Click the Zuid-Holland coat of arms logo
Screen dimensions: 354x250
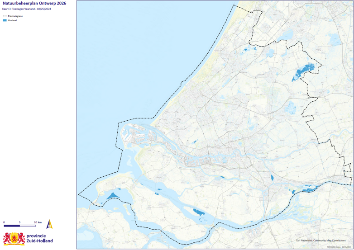(x=14, y=239)
